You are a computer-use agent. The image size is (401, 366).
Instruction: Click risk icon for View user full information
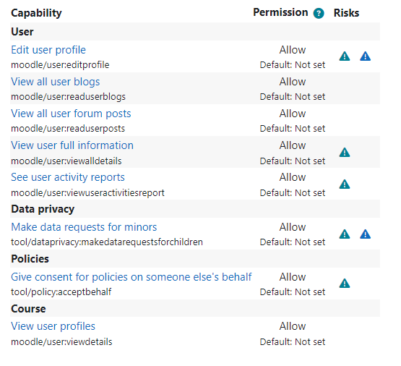345,153
